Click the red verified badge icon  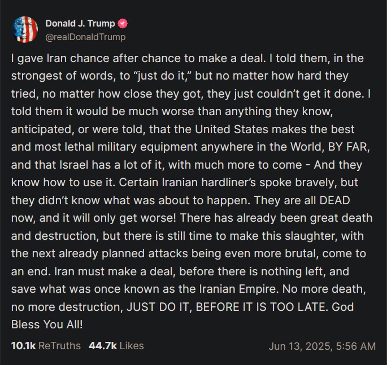123,24
